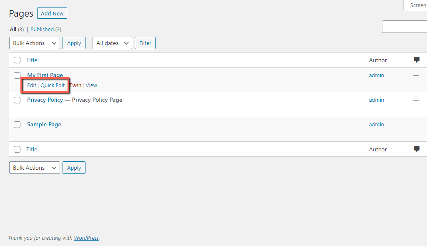The image size is (427, 246).
Task: Click Edit under My First Page
Action: pyautogui.click(x=32, y=85)
